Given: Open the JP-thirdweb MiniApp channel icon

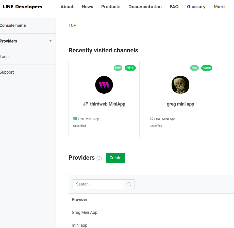Looking at the screenshot, I should click(x=104, y=85).
